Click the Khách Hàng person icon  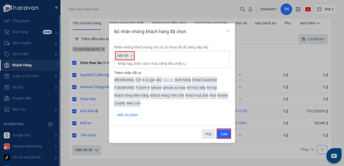click(7, 65)
